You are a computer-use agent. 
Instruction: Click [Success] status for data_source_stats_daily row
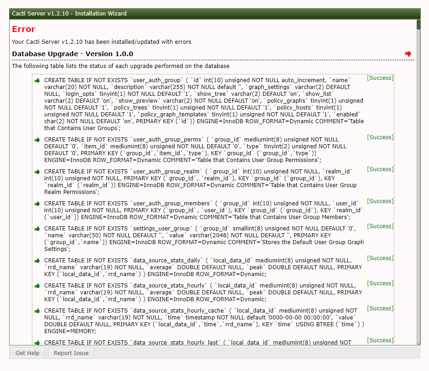(380, 258)
